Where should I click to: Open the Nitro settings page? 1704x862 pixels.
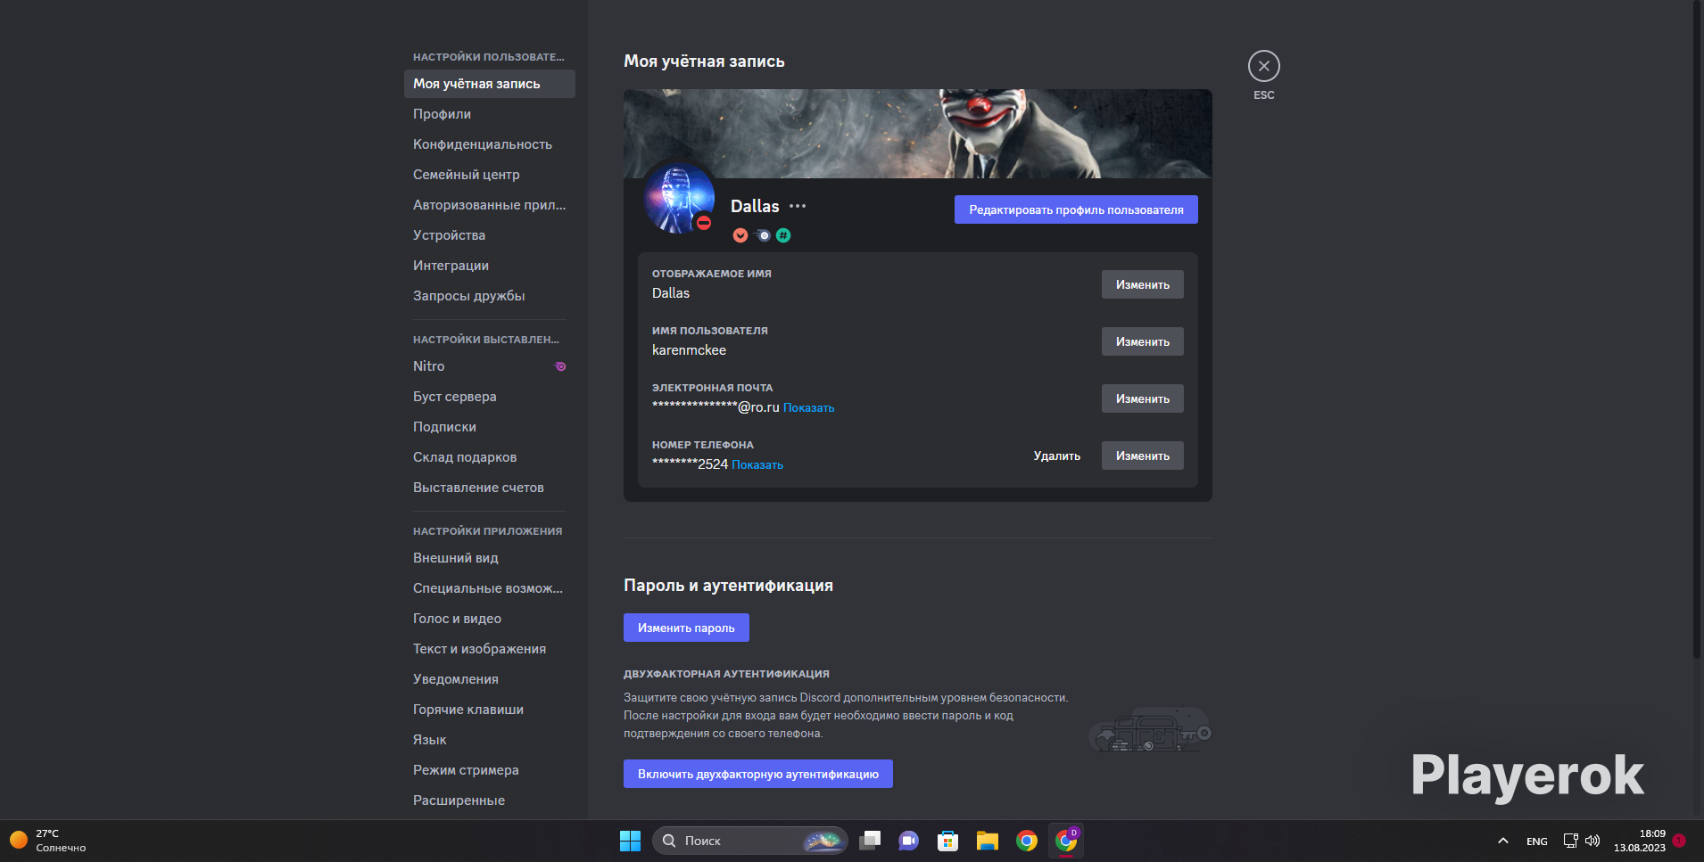coord(490,366)
